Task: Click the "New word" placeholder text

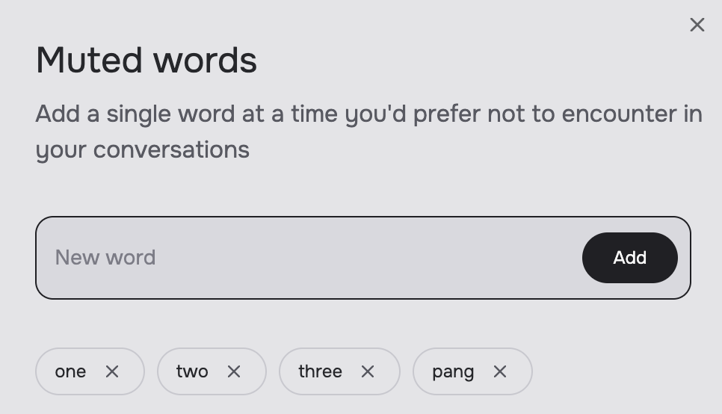Action: tap(105, 257)
